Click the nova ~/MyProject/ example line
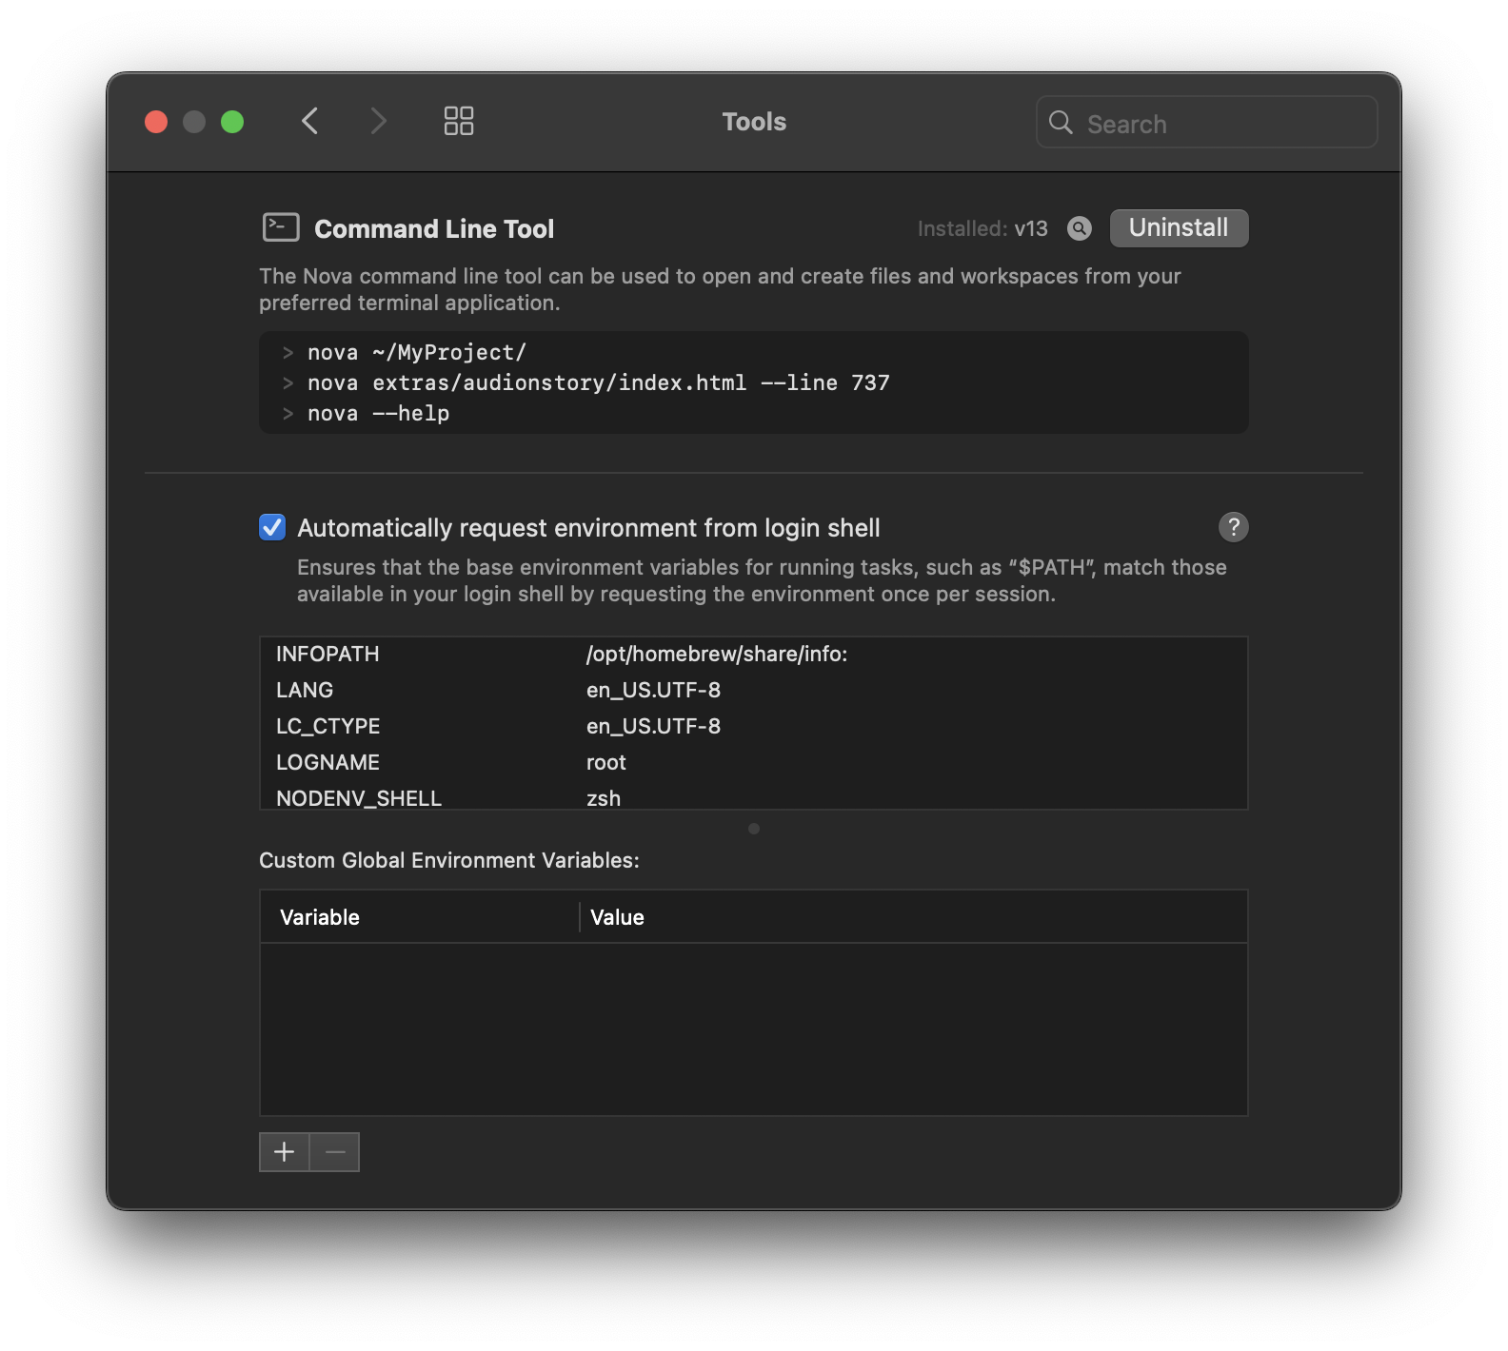Viewport: 1508px width, 1351px height. [417, 353]
